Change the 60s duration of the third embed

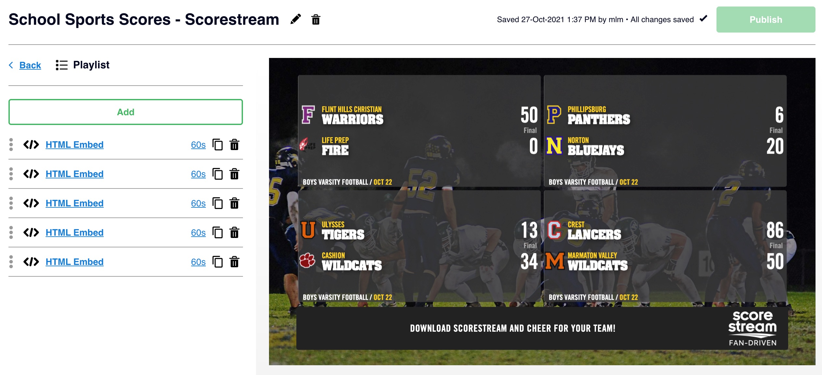point(198,203)
